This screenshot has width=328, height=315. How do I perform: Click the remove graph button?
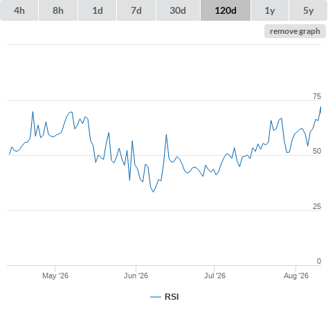tap(295, 31)
